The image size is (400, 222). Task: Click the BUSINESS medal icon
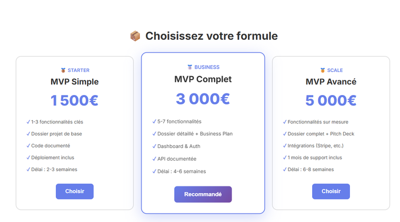[x=190, y=67]
